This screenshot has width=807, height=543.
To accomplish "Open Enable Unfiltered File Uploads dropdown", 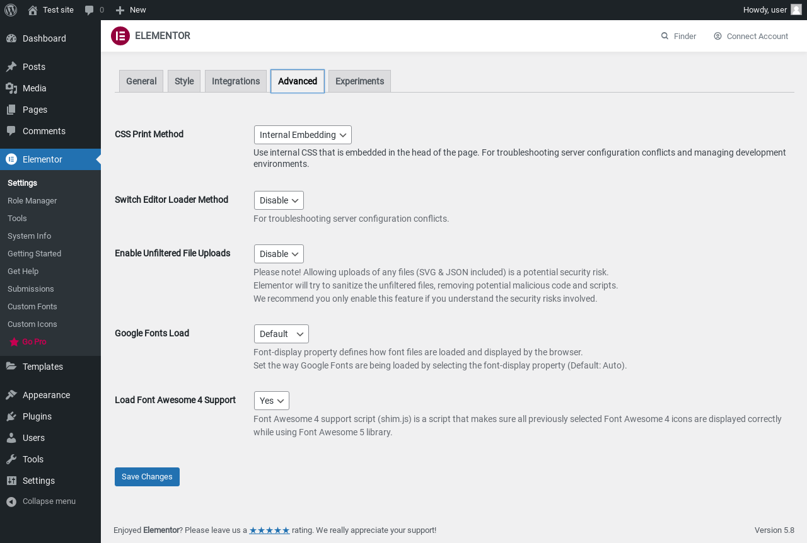I will (279, 254).
